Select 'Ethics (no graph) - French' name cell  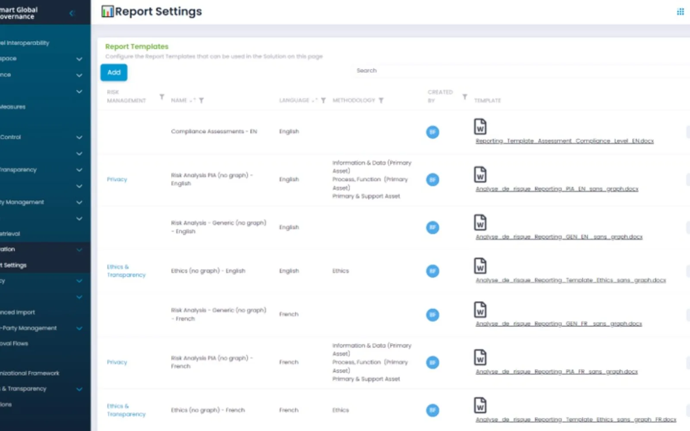click(x=208, y=410)
